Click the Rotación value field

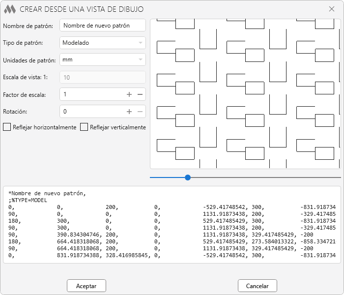click(x=92, y=112)
